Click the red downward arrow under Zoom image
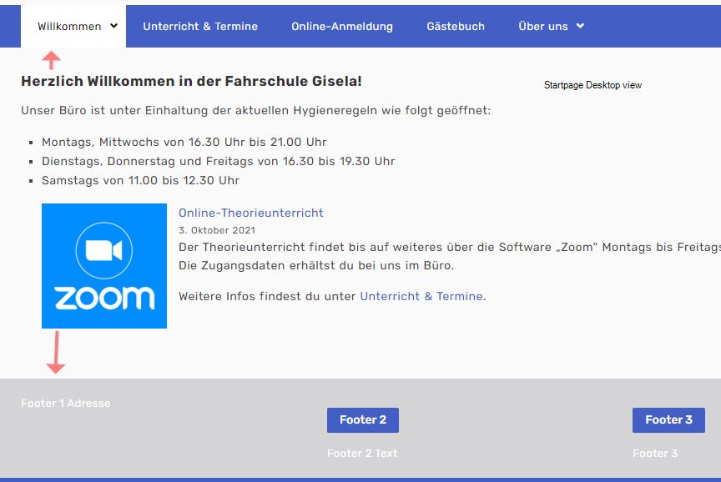Screen dimensions: 721x482 tap(56, 352)
